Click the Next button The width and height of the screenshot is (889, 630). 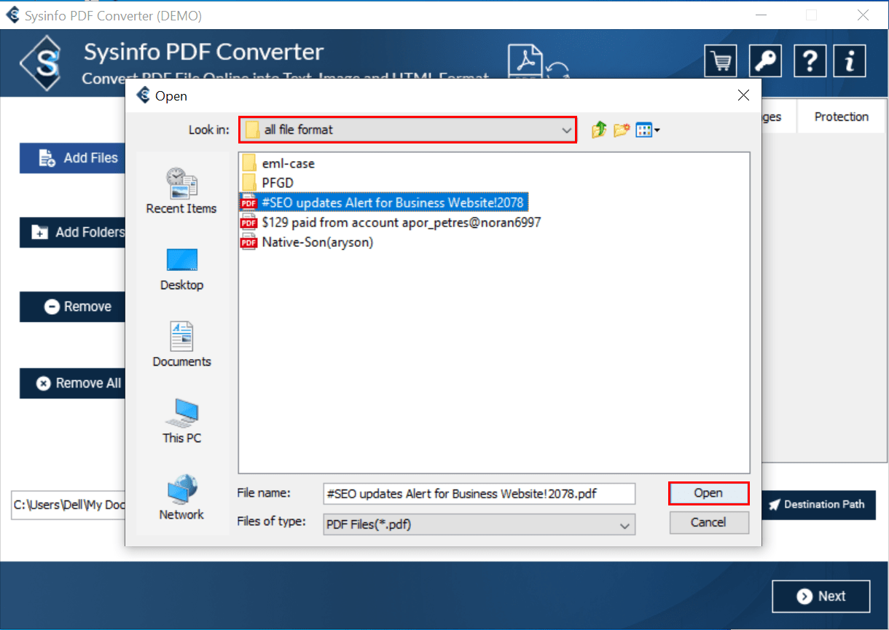[821, 596]
